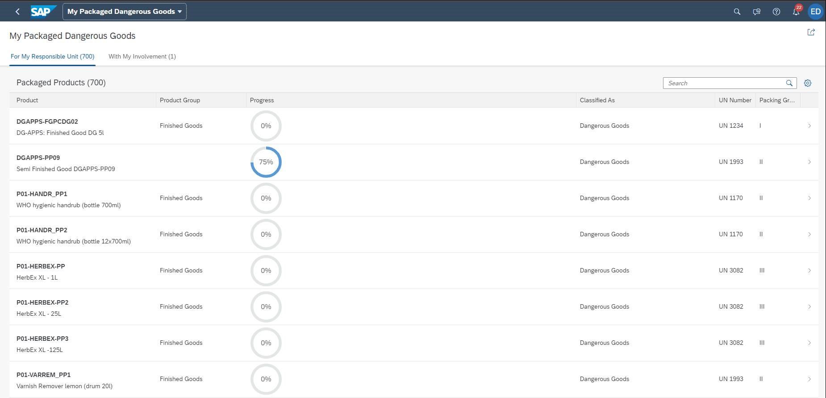The height and width of the screenshot is (398, 826).
Task: Click the Product column header
Action: point(83,100)
